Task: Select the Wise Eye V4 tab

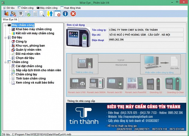Action: pyautogui.click(x=10, y=19)
